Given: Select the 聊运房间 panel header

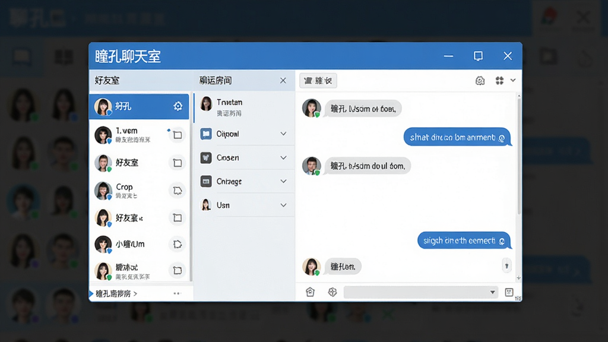Looking at the screenshot, I should 216,80.
